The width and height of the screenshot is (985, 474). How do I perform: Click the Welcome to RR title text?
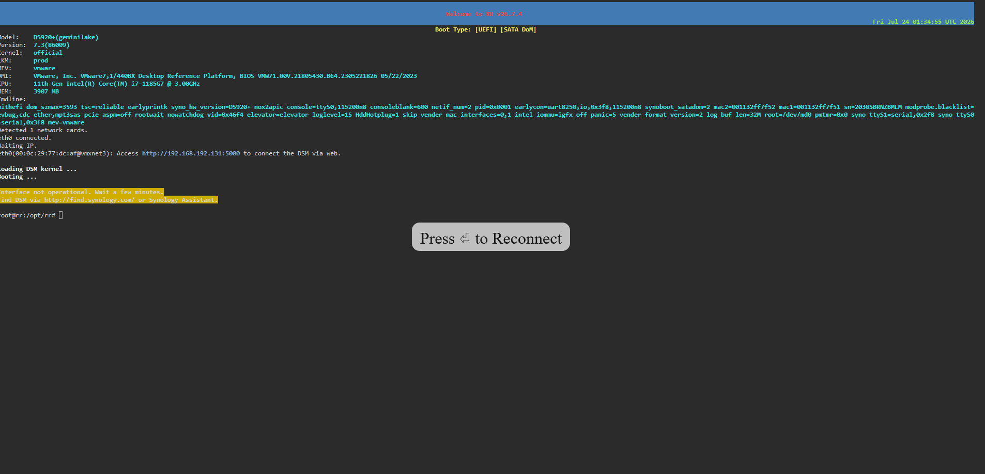(484, 14)
